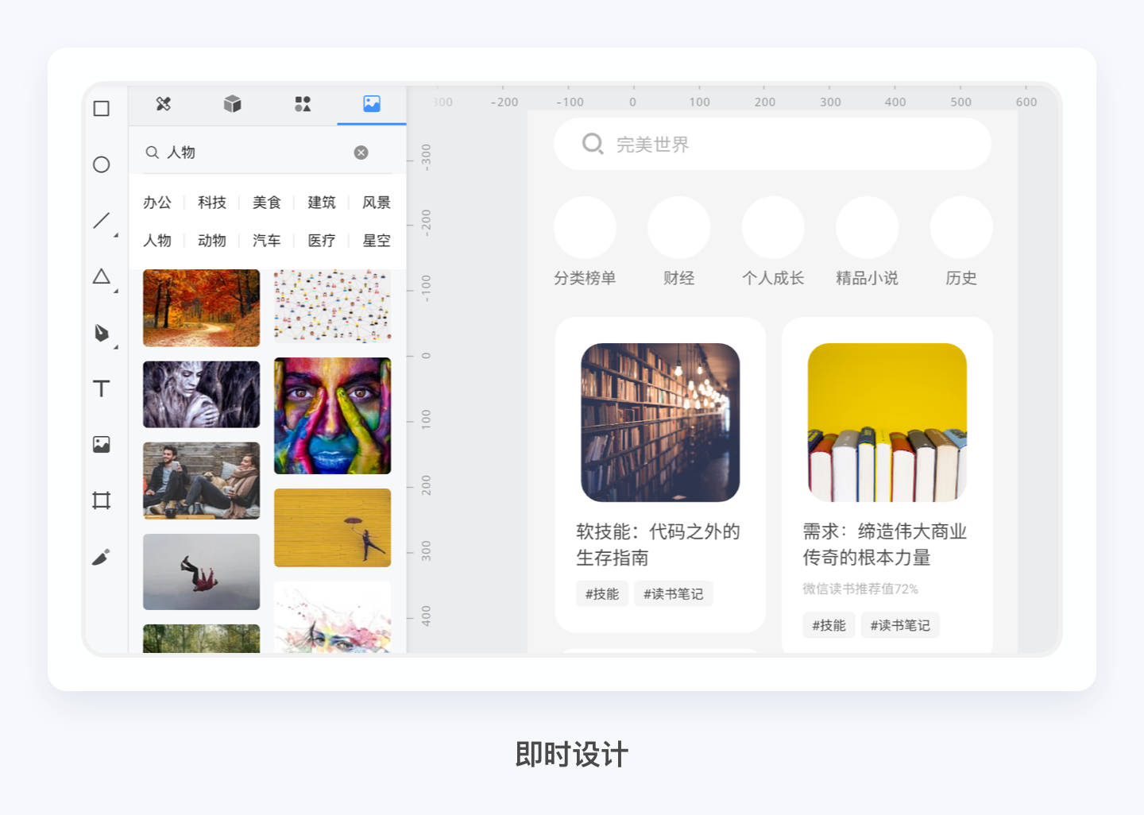Image resolution: width=1144 pixels, height=815 pixels.
Task: Open the colorful face painting thumbnail
Action: 332,415
